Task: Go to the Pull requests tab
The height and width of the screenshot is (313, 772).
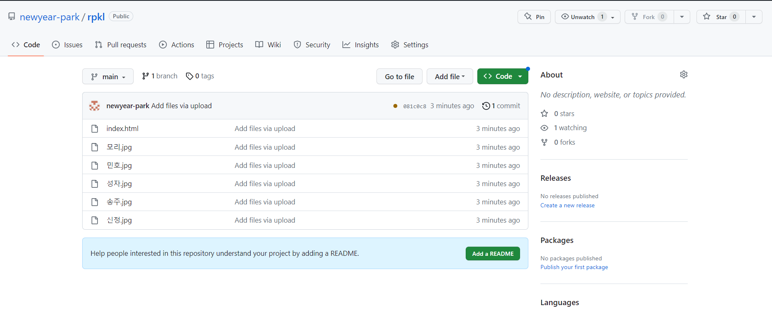Action: (x=121, y=45)
